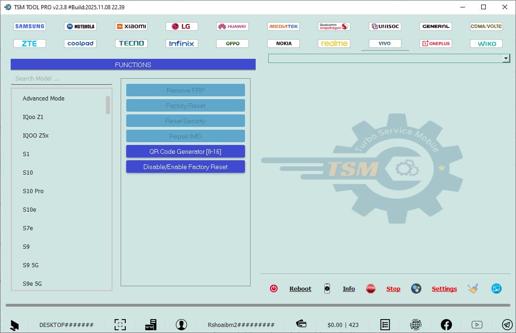The width and height of the screenshot is (516, 333).
Task: Click the payment card icon near credits balance
Action: tap(301, 324)
